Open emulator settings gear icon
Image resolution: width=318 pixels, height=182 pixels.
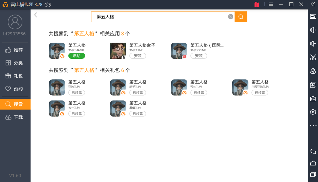[x=313, y=112]
